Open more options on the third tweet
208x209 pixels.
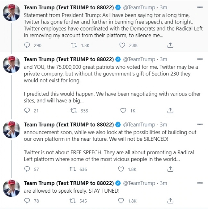(x=200, y=124)
